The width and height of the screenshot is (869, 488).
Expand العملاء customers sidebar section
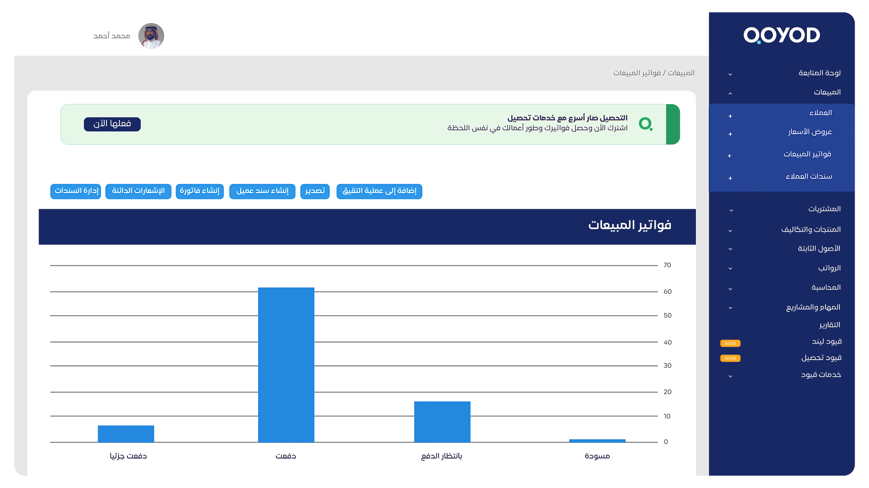[730, 113]
